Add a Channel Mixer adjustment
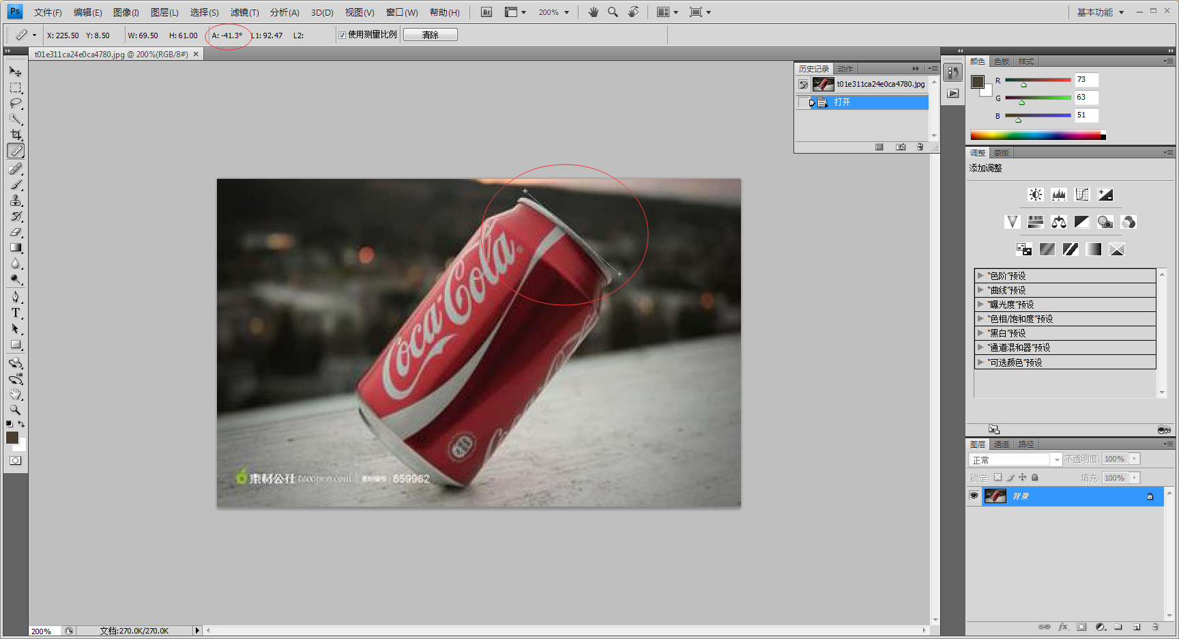 [1129, 222]
